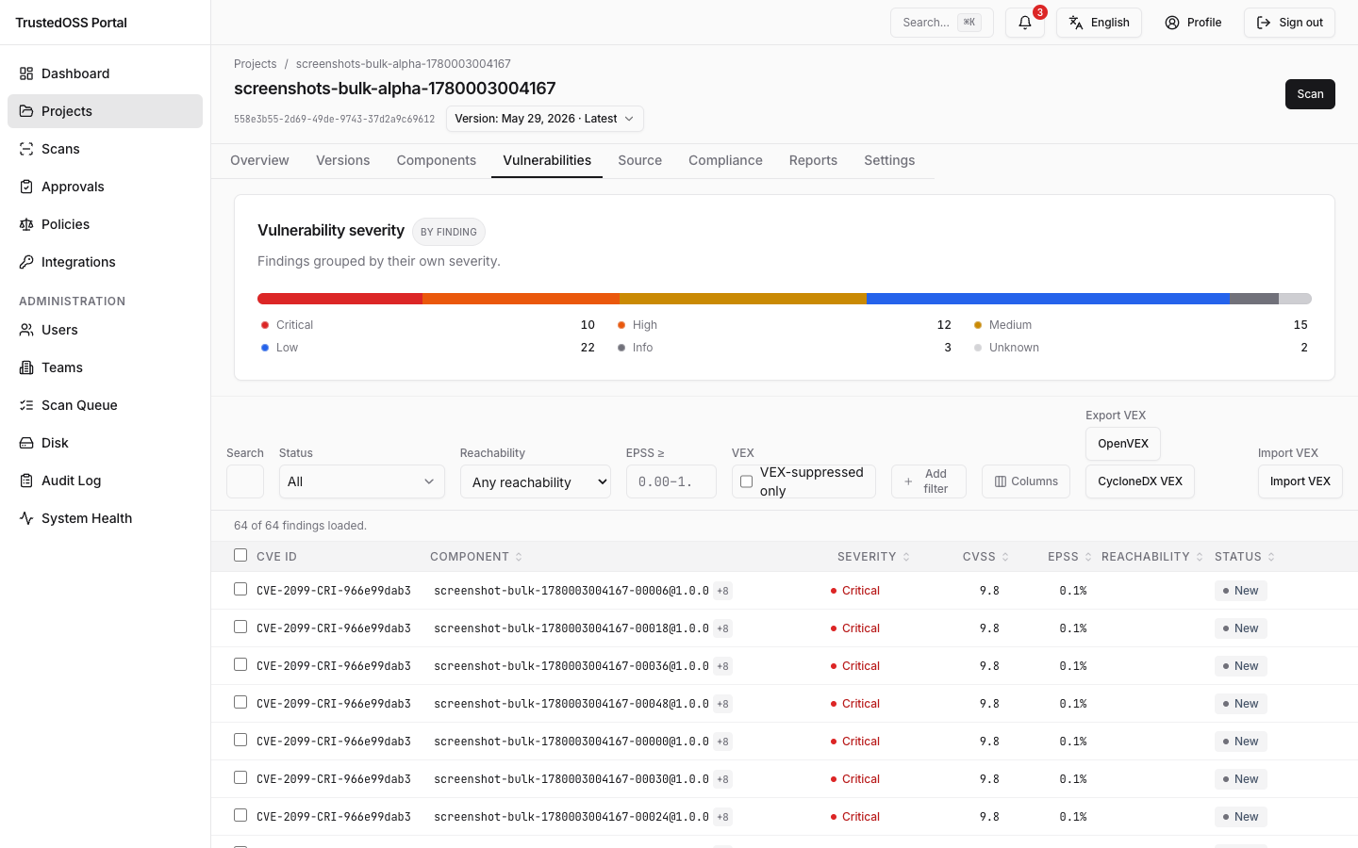Click the blue Low segment of severity bar

coord(1048,299)
